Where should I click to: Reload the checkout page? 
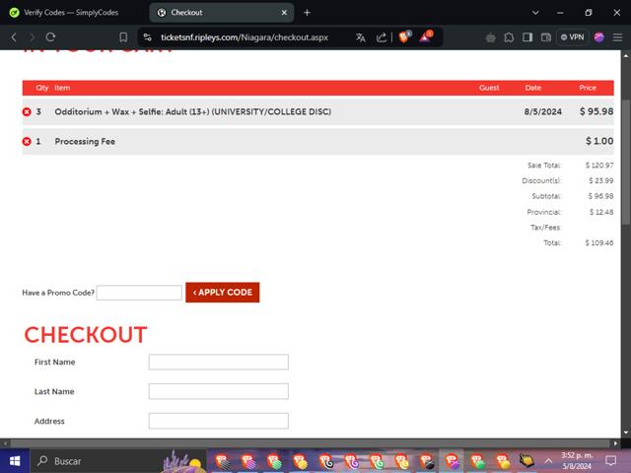coord(50,37)
